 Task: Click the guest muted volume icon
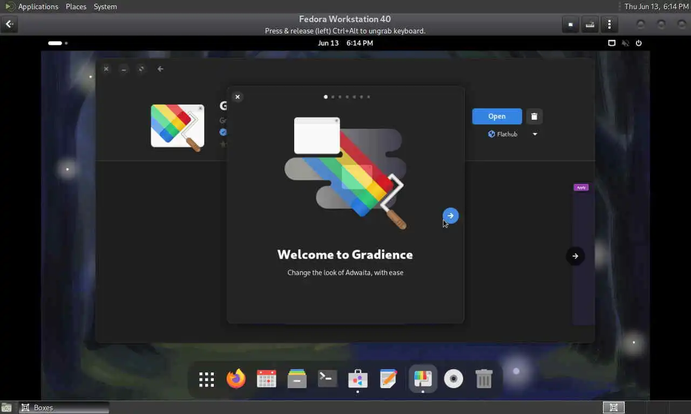625,43
